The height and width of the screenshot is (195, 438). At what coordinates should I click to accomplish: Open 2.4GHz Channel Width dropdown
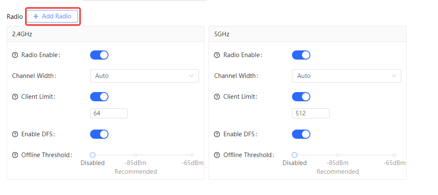(144, 76)
